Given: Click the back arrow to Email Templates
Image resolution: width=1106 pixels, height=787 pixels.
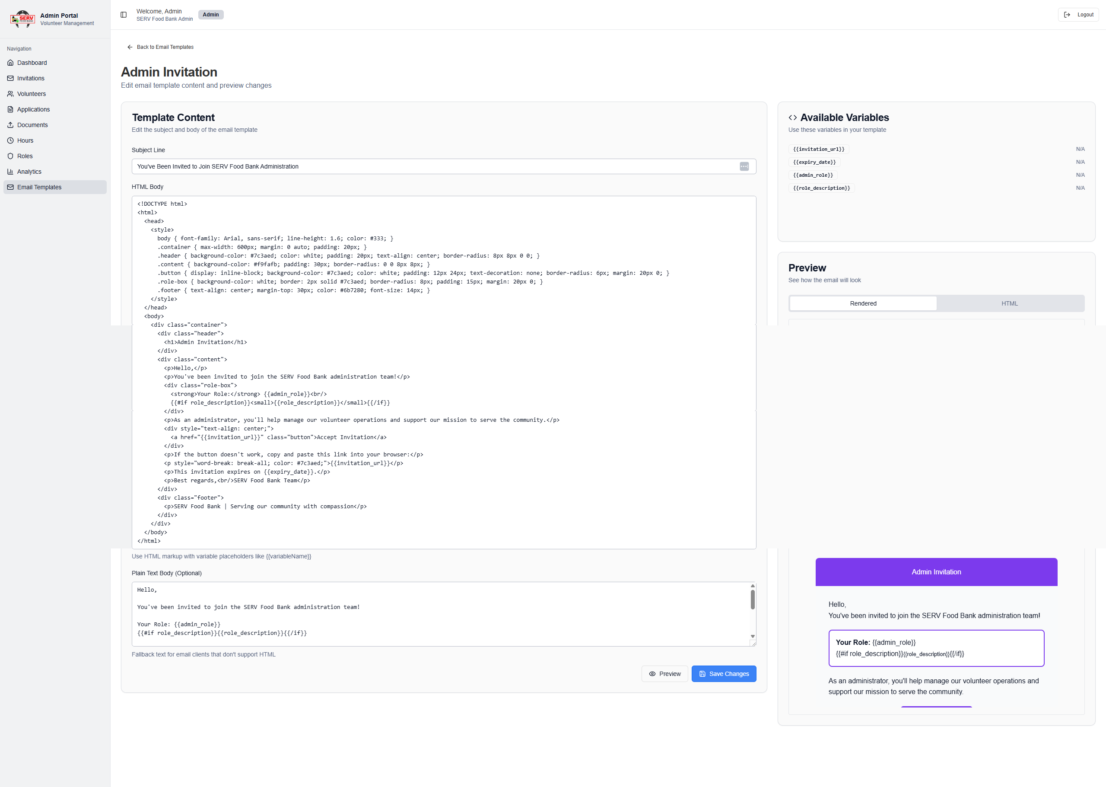Looking at the screenshot, I should 130,47.
